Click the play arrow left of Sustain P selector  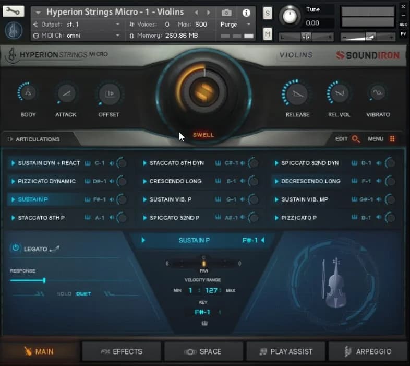(143, 240)
